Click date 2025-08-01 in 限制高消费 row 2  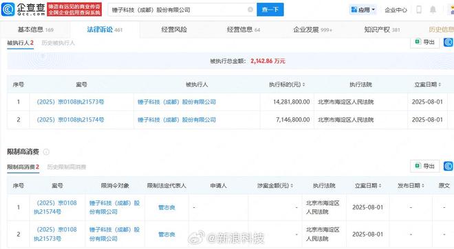click(368, 235)
